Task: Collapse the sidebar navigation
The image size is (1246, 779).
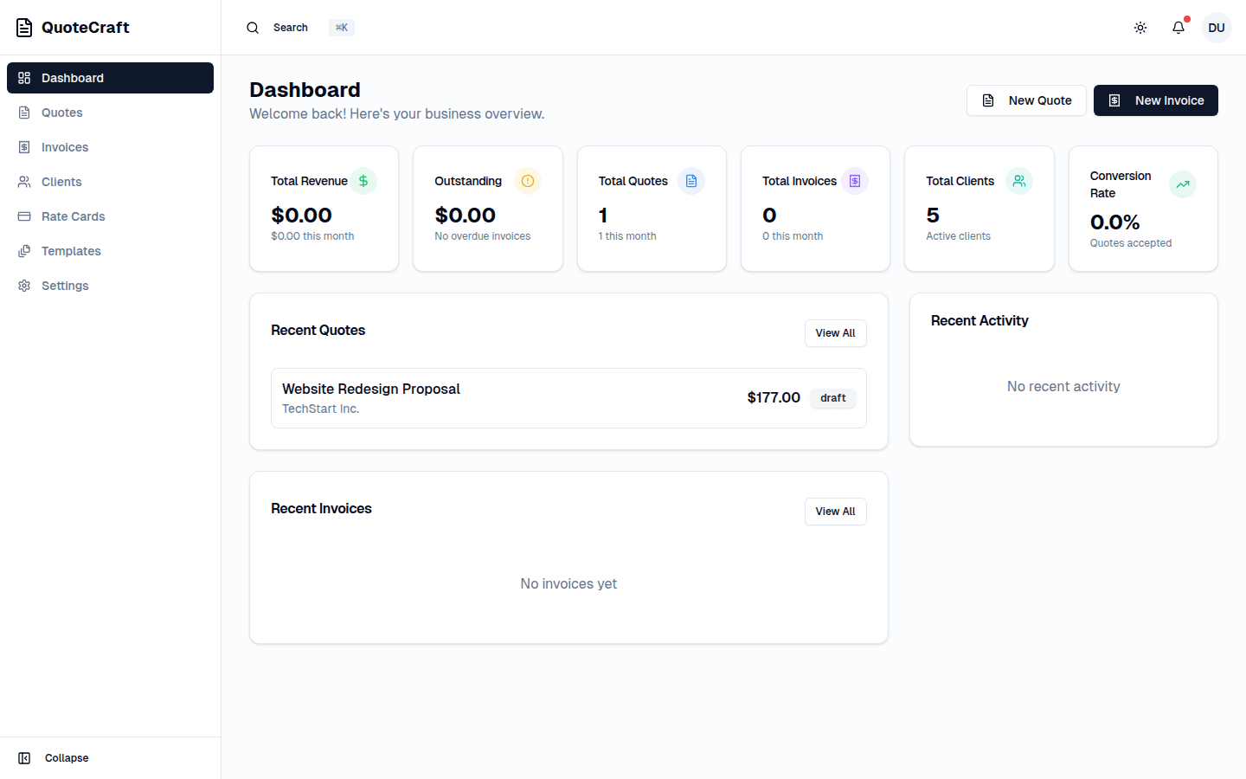Action: click(52, 757)
